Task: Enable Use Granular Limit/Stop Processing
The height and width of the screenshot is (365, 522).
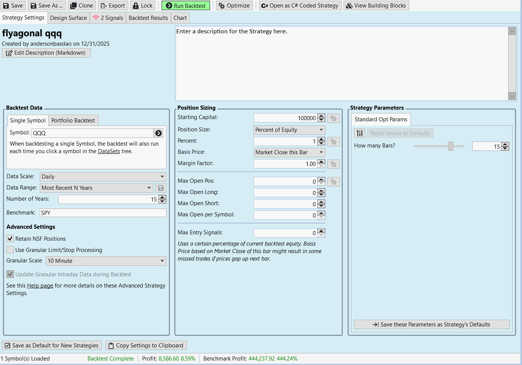Action: [x=10, y=250]
